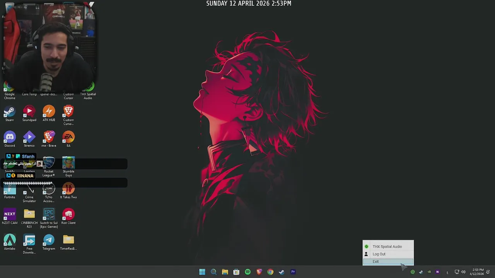Image resolution: width=495 pixels, height=278 pixels.
Task: Open taskbar Search
Action: click(x=213, y=272)
